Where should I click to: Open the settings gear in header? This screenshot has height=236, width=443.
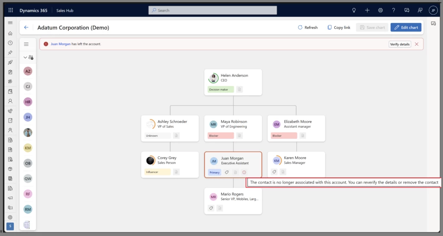380,10
